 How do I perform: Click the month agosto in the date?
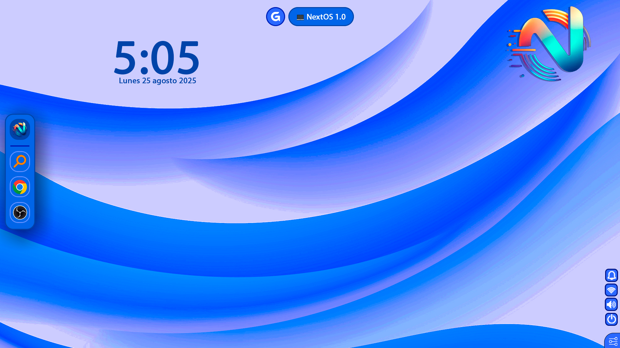(x=164, y=81)
